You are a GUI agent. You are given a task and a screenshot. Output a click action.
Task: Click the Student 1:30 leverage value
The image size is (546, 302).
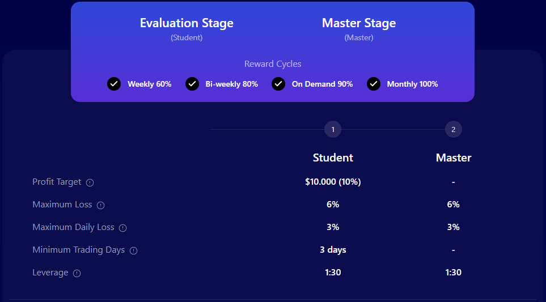[333, 273]
